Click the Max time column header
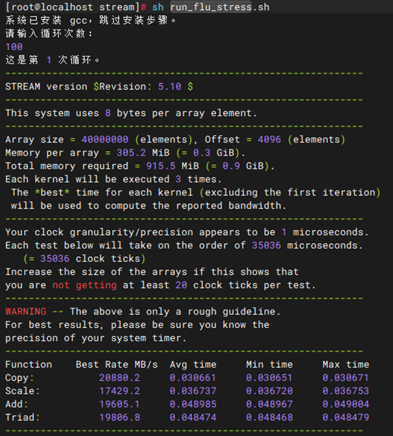The image size is (393, 436). click(346, 364)
